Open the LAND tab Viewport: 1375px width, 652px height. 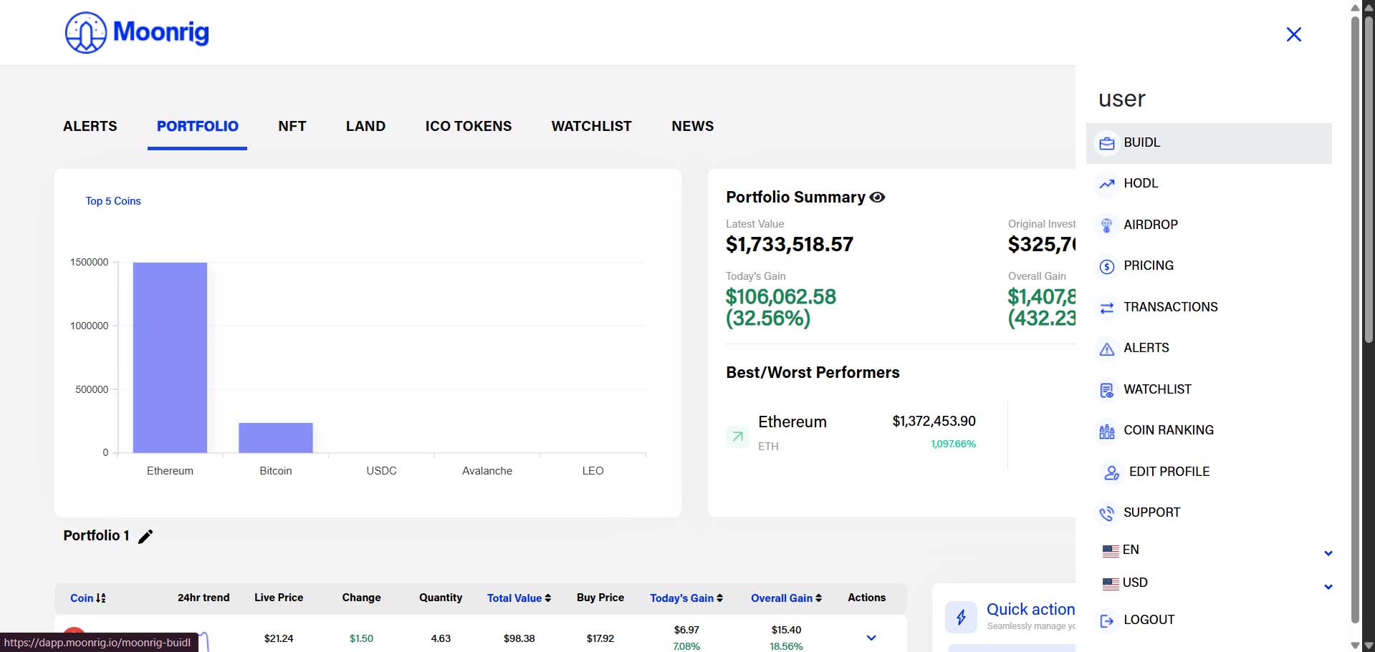click(x=365, y=127)
